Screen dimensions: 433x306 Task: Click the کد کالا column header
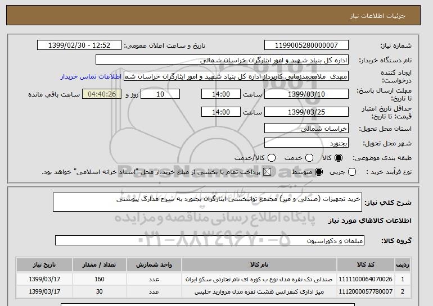[x=366, y=264]
